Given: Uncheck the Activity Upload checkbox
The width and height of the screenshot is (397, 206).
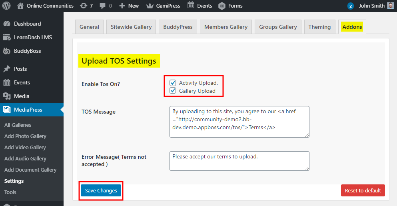Looking at the screenshot, I should [173, 83].
